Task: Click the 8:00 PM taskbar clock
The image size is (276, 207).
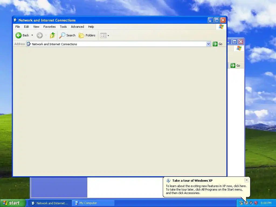Action: point(266,203)
